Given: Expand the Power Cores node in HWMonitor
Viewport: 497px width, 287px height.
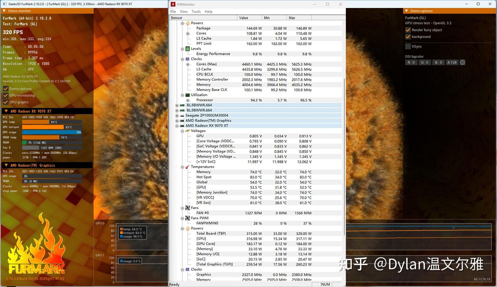Looking at the screenshot, I should point(188,33).
